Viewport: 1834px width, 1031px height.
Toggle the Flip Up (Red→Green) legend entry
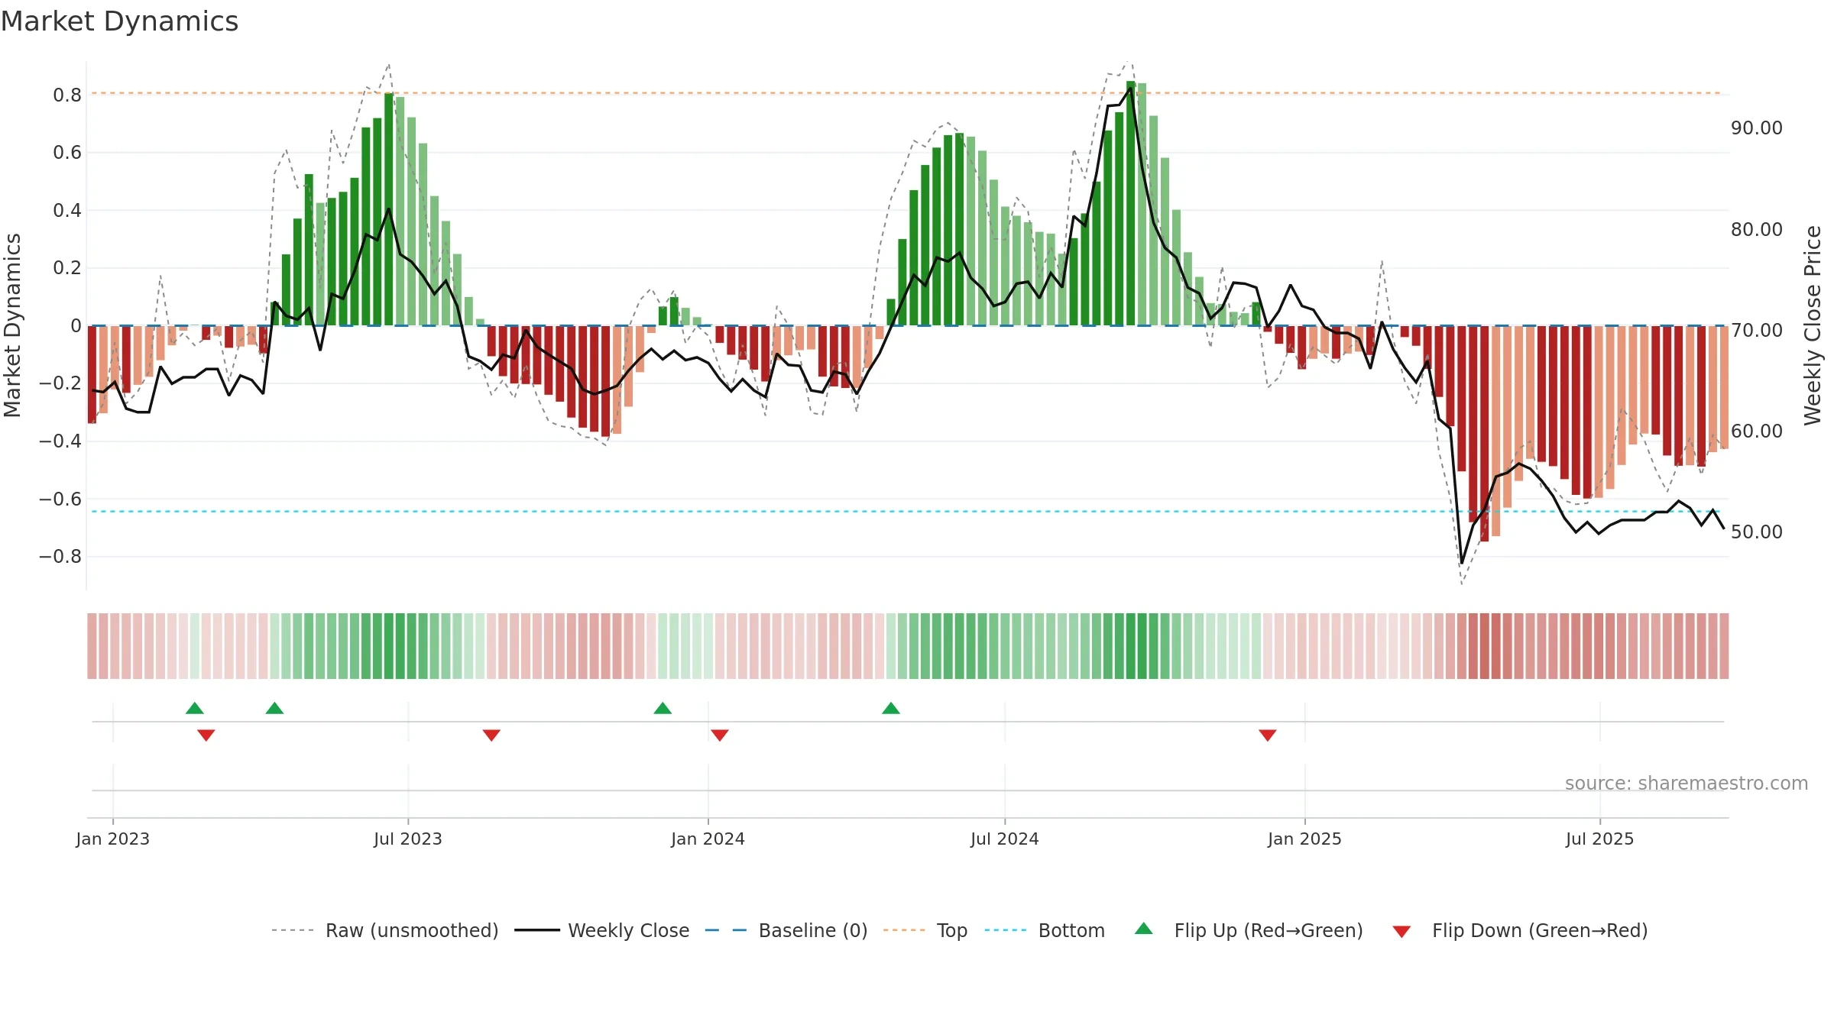point(1249,930)
